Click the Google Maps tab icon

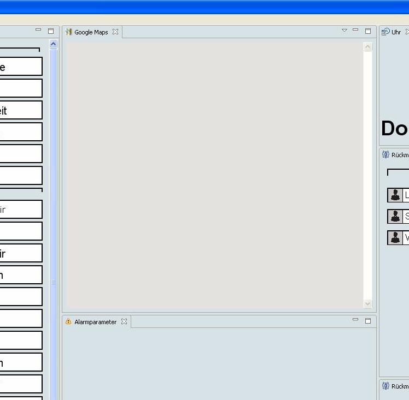click(x=69, y=32)
